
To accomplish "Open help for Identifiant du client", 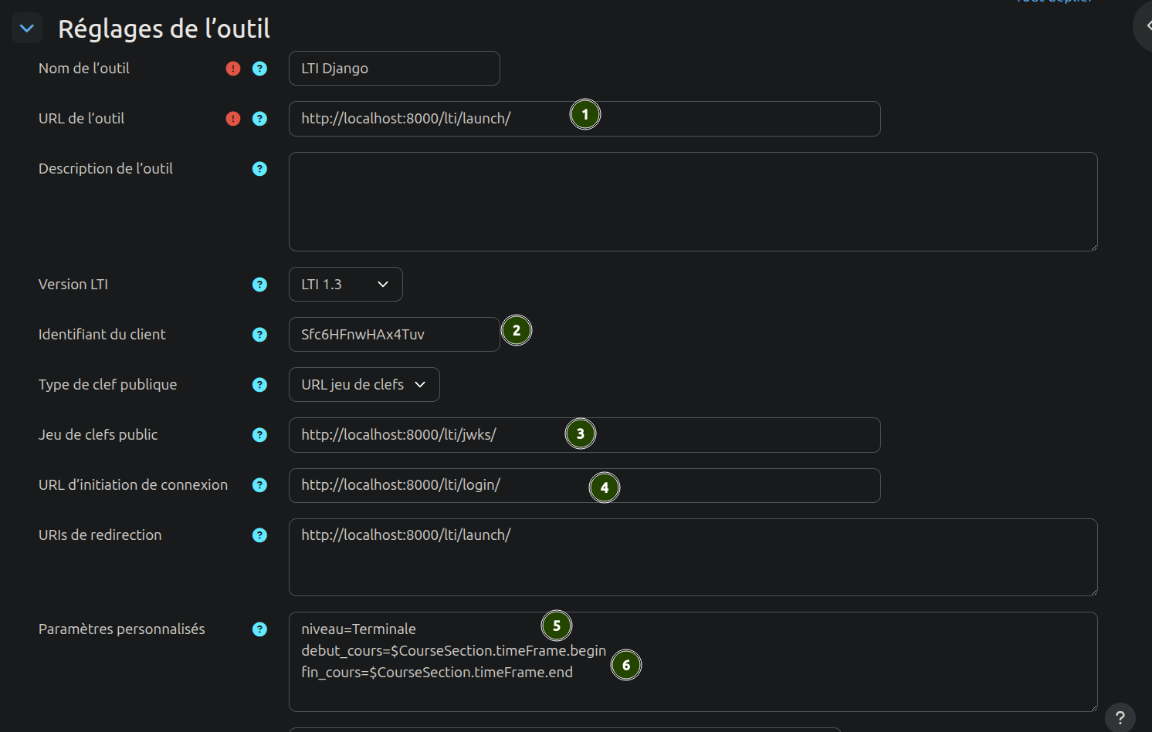I will (x=259, y=335).
